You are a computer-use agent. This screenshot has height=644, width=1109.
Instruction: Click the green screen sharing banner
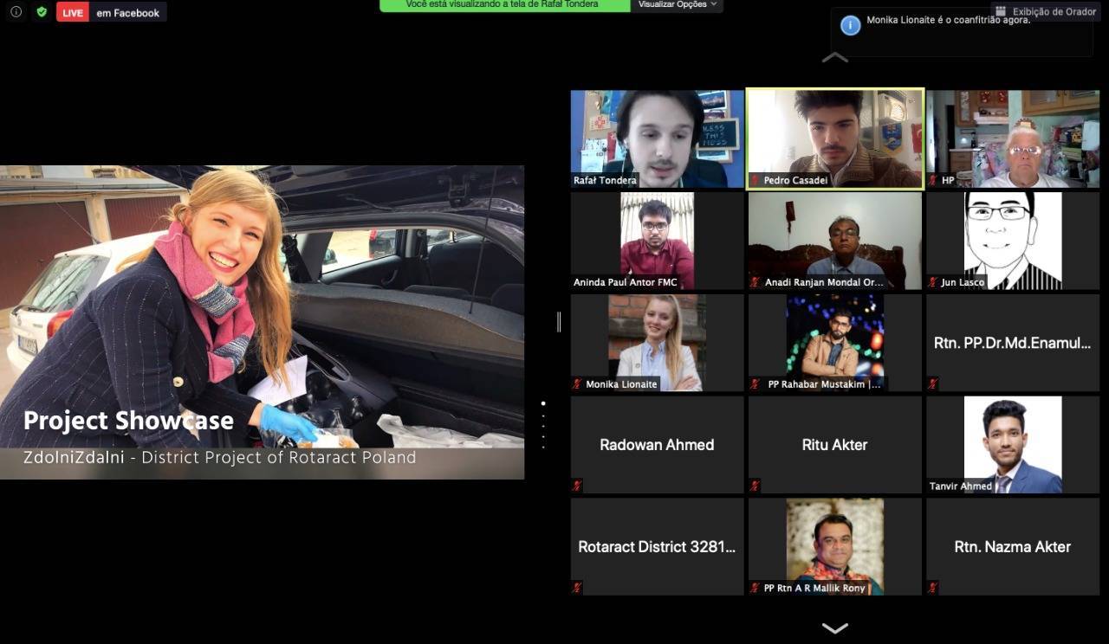(505, 5)
